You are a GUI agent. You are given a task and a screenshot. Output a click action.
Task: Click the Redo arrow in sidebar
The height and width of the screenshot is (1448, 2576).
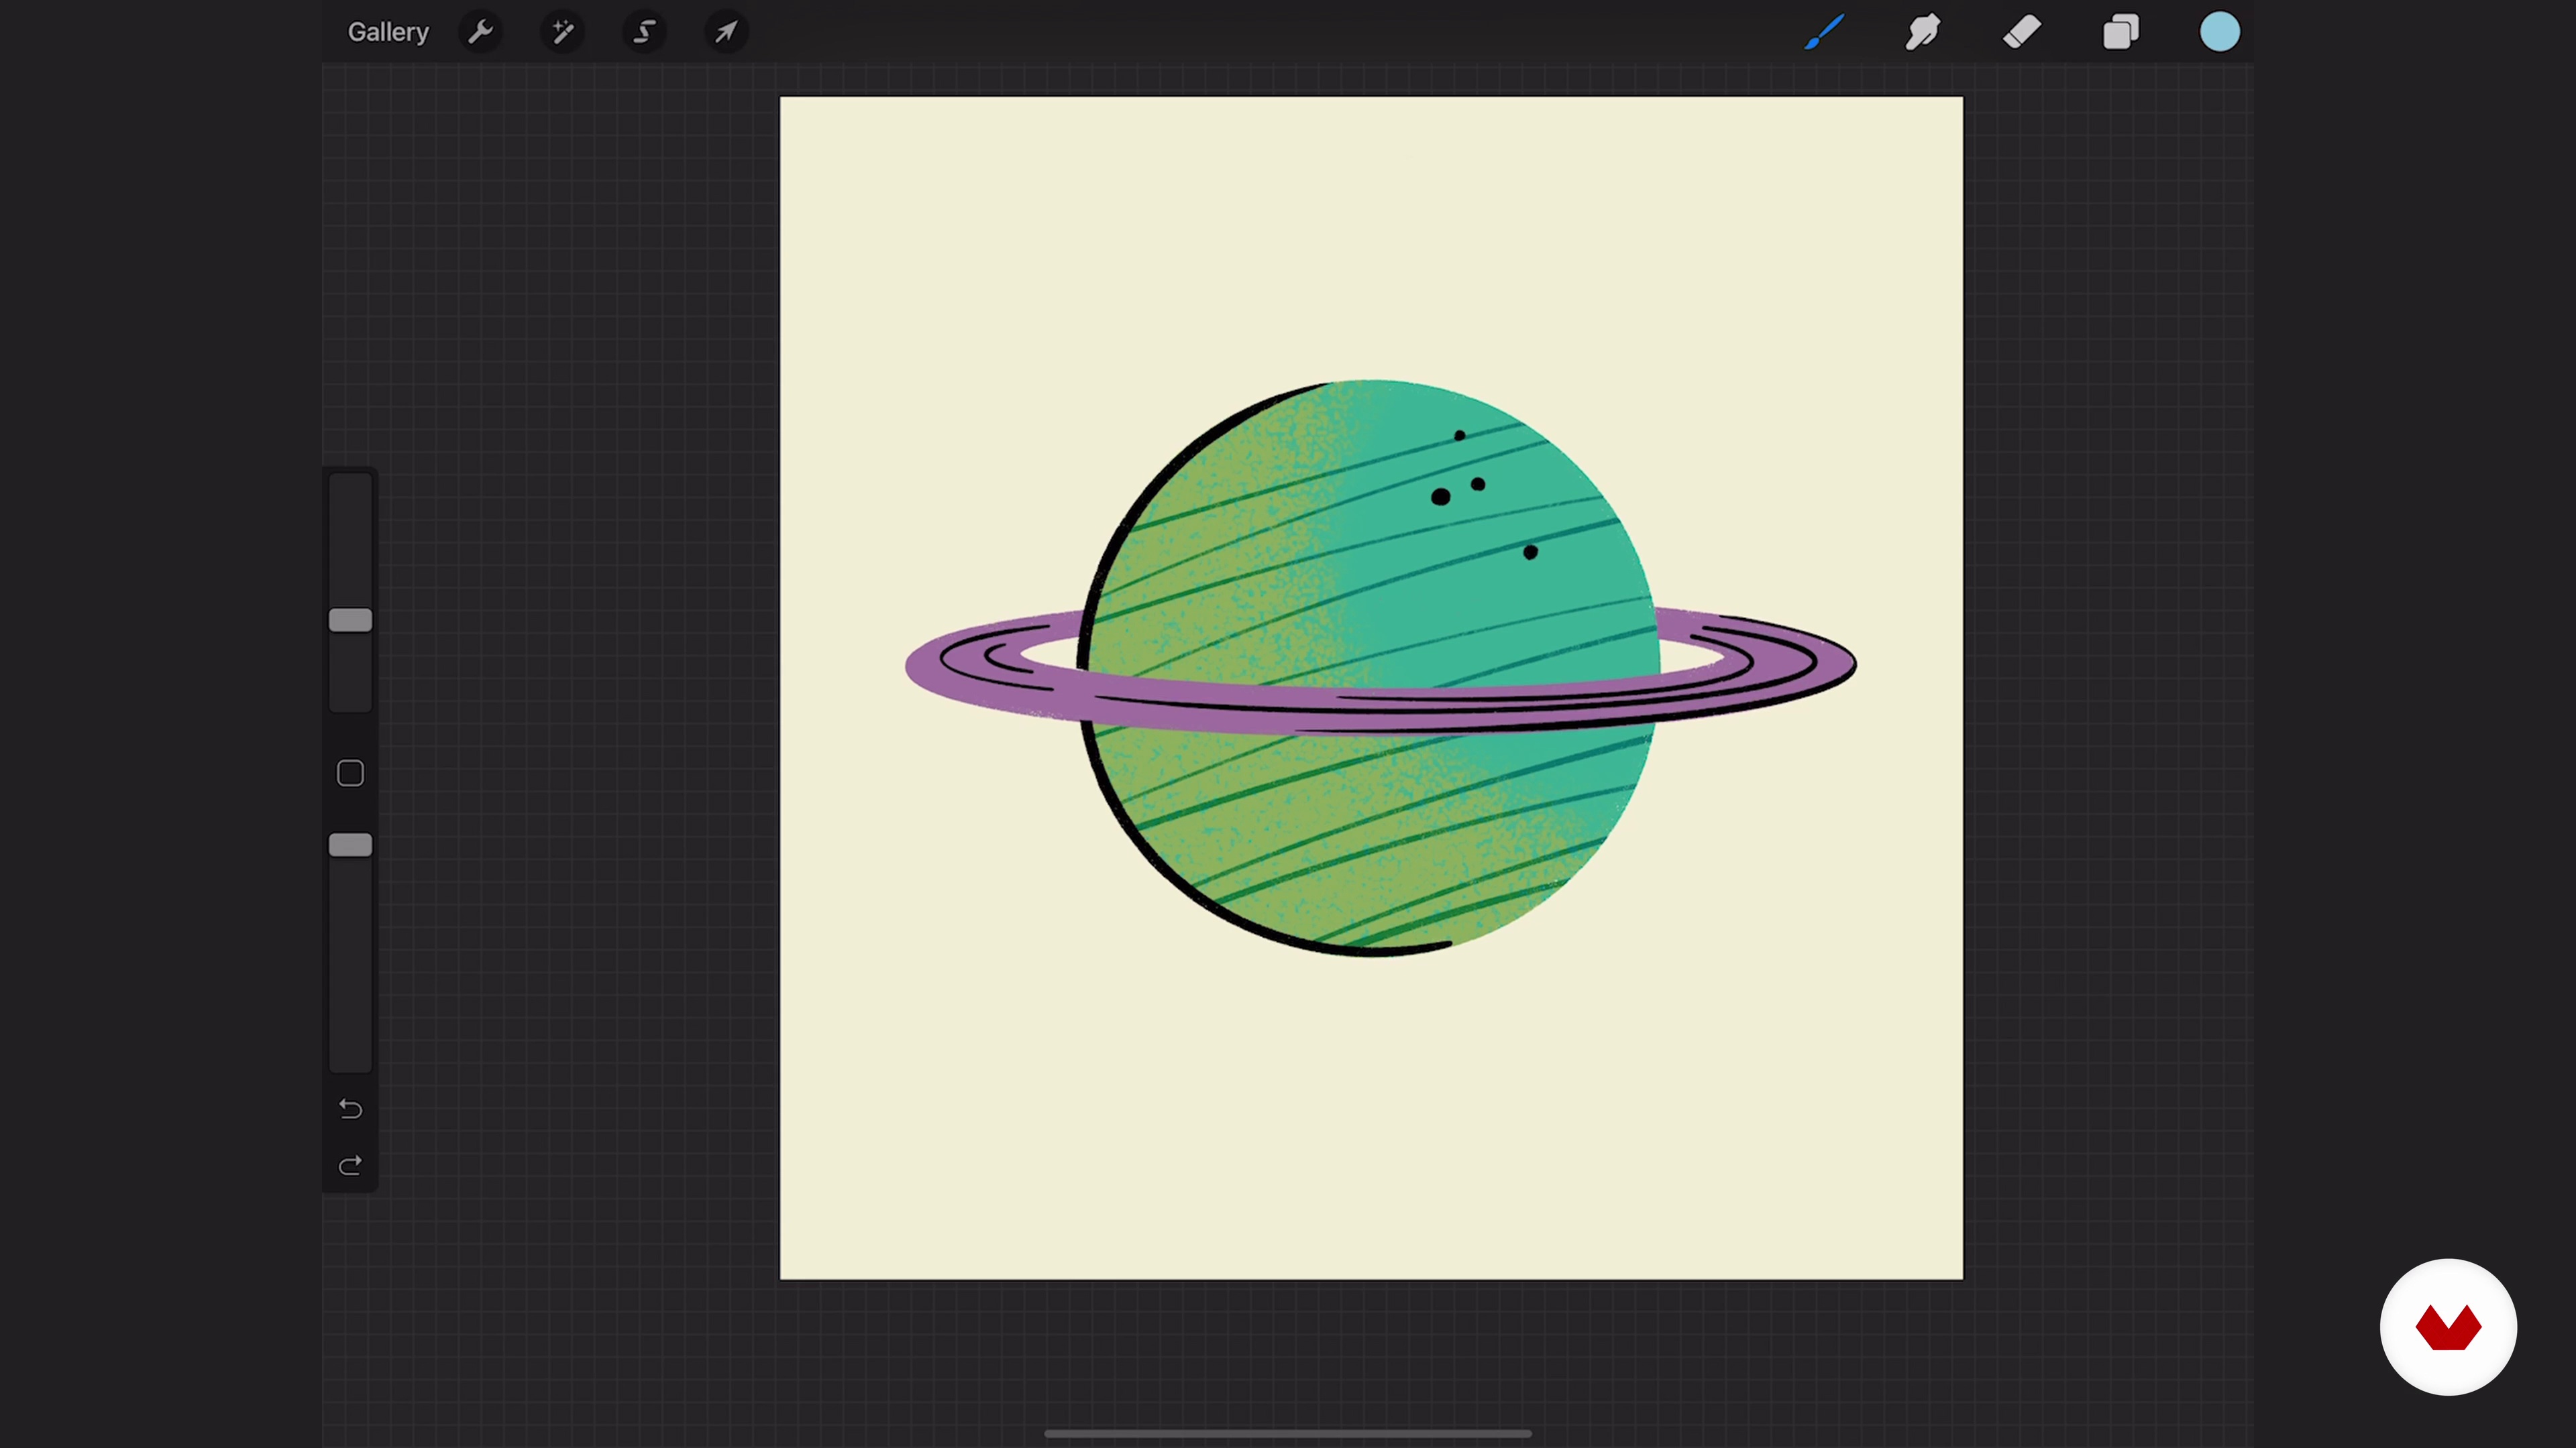[x=350, y=1166]
